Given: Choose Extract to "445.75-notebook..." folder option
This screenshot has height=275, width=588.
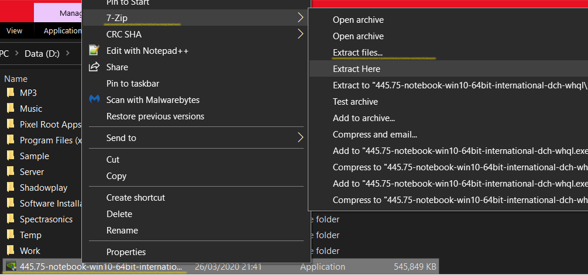Looking at the screenshot, I should tap(449, 85).
